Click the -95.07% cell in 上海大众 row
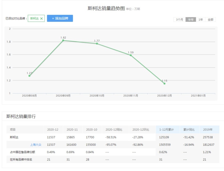 click(x=111, y=145)
